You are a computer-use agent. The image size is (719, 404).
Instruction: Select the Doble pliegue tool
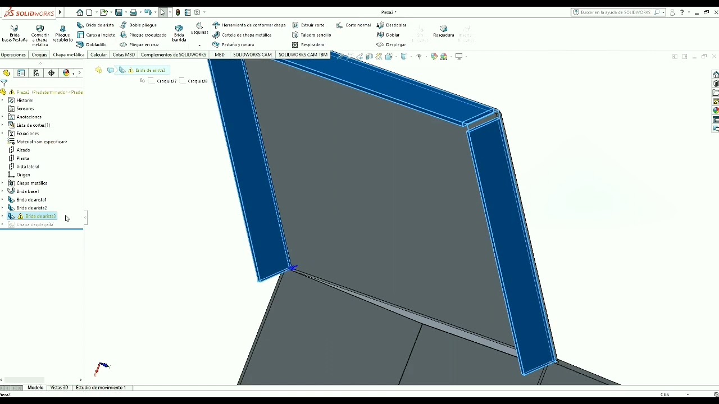(139, 25)
